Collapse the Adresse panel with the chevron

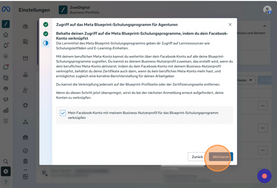pyautogui.click(x=264, y=26)
